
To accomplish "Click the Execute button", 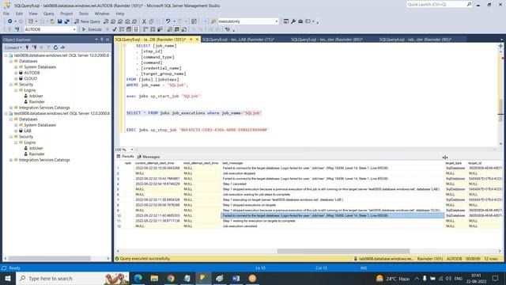I will tap(92, 29).
